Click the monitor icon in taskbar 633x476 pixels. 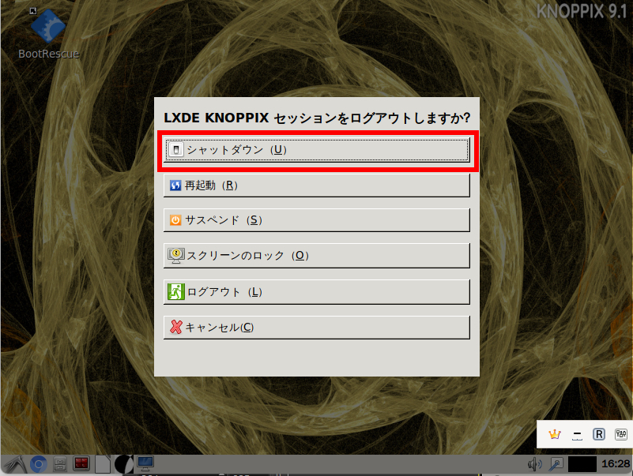145,463
